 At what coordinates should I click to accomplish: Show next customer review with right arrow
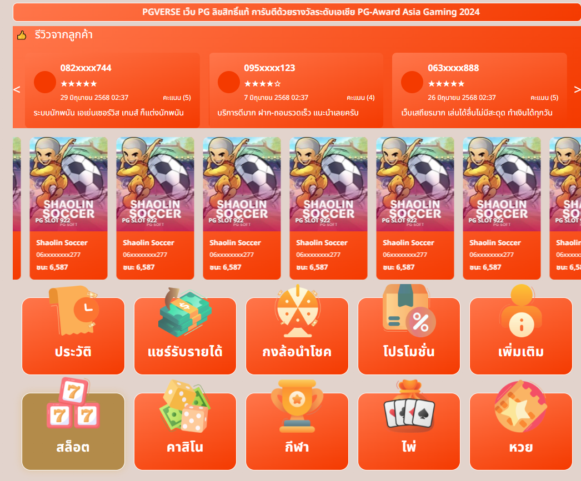(577, 89)
